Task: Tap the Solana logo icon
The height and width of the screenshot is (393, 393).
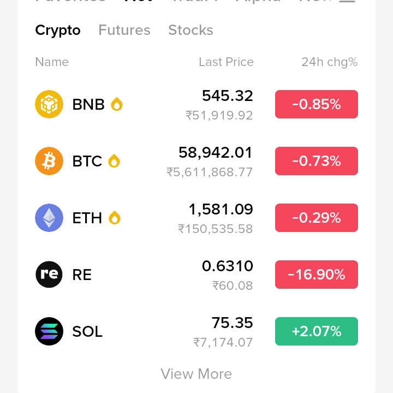Action: [x=49, y=331]
